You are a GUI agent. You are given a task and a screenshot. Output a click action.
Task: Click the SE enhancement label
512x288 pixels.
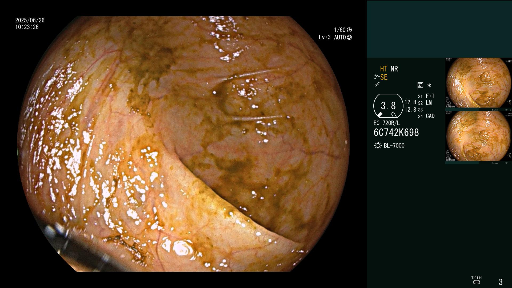point(384,77)
